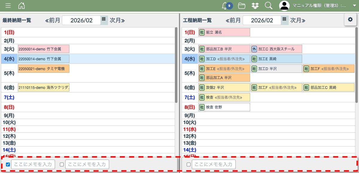Open search with magnifier icon
Viewport: 359px width, 173px height.
268,6
